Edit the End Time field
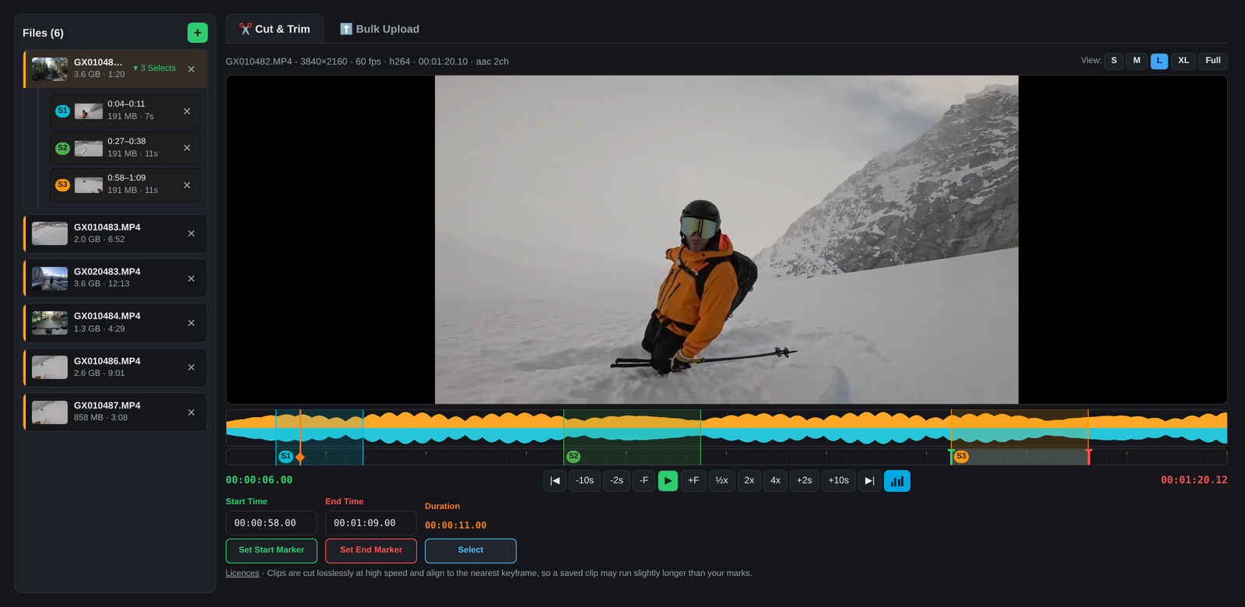 pos(371,523)
